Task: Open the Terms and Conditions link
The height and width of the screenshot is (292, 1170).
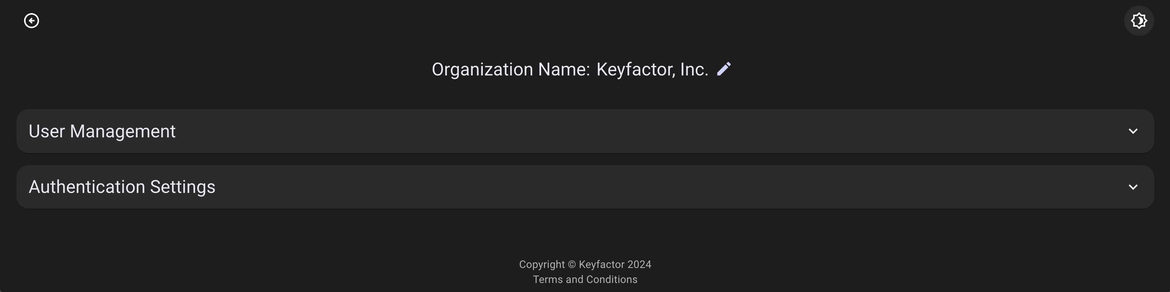Action: pos(585,280)
